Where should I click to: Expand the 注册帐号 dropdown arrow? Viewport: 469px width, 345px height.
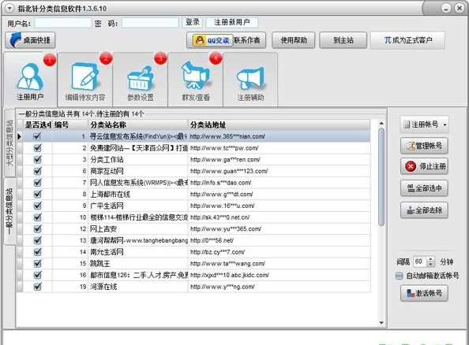pos(445,124)
